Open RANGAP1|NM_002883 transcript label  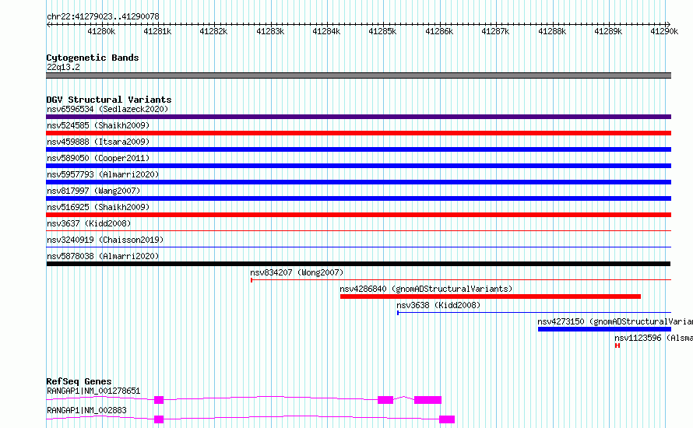pos(86,410)
